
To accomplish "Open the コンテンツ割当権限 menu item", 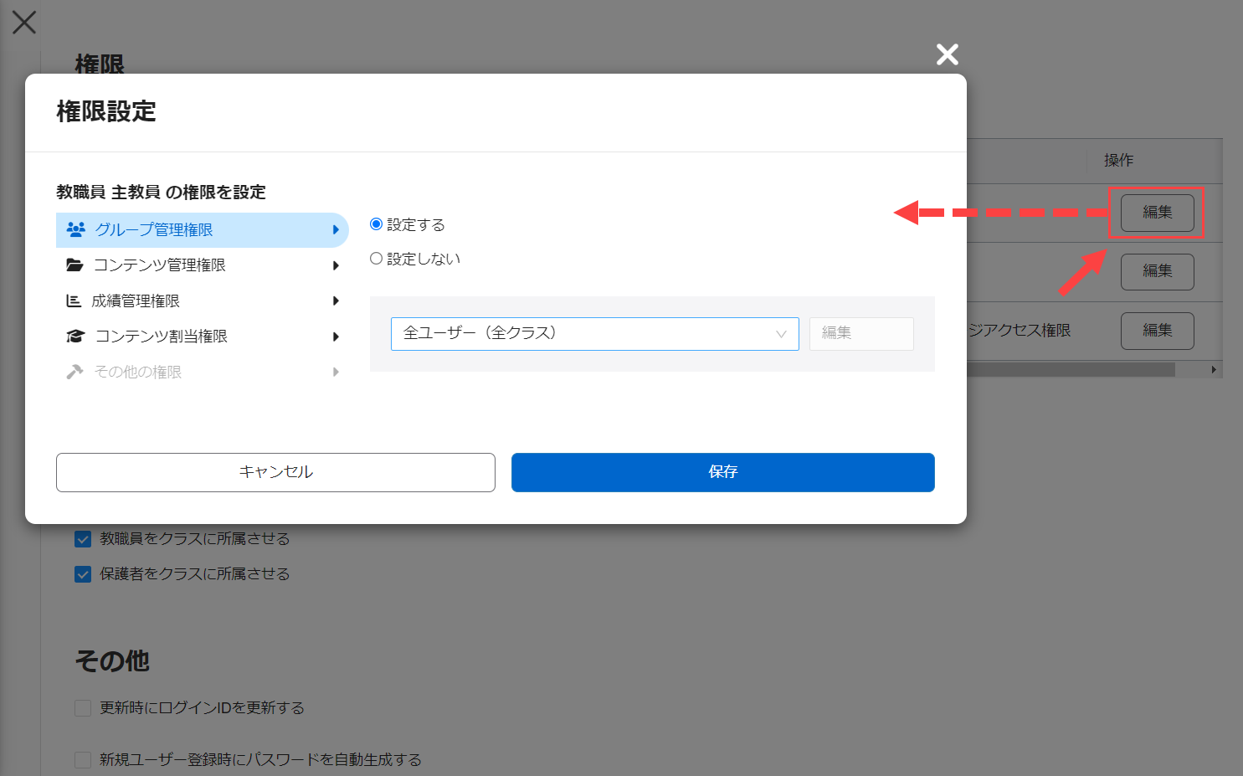I will (201, 337).
